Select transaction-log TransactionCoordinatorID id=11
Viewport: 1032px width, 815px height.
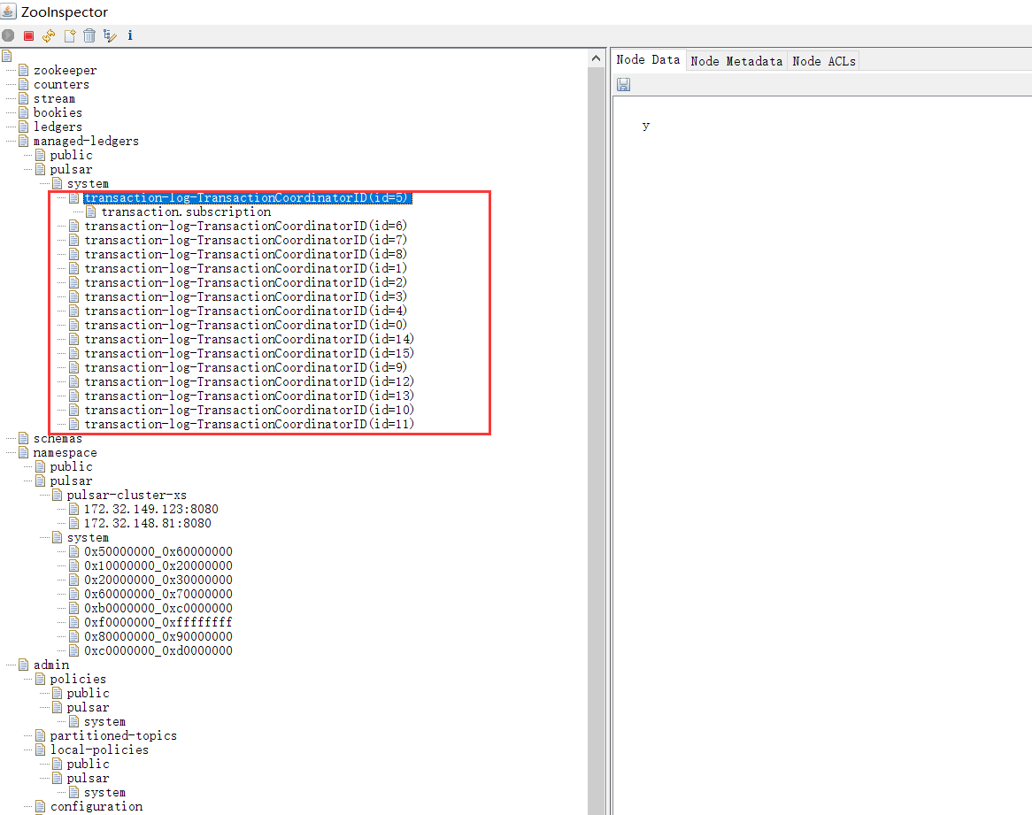tap(249, 424)
